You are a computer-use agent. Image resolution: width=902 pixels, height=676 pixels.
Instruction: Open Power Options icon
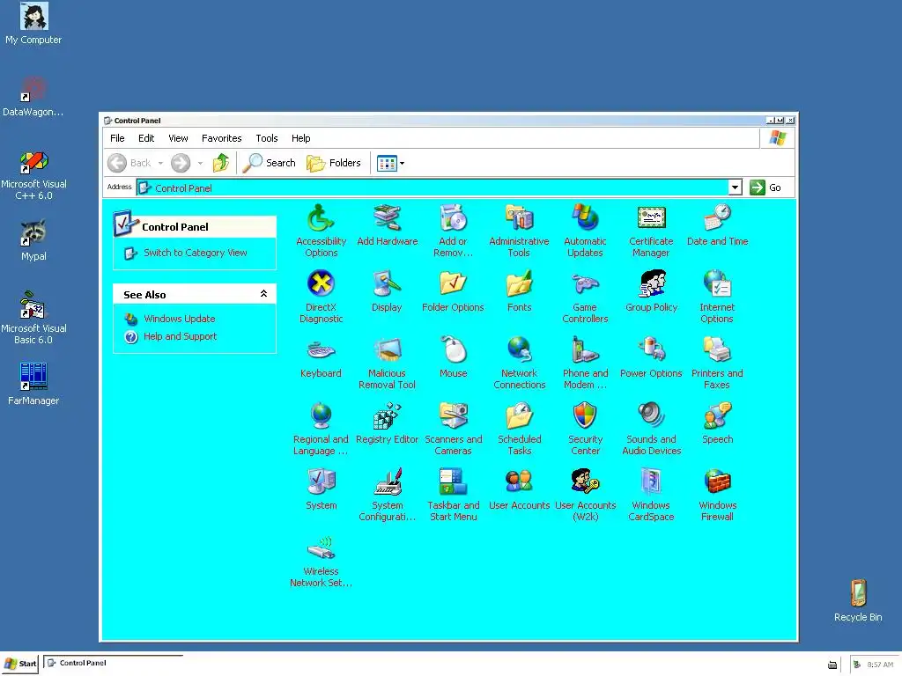click(651, 357)
